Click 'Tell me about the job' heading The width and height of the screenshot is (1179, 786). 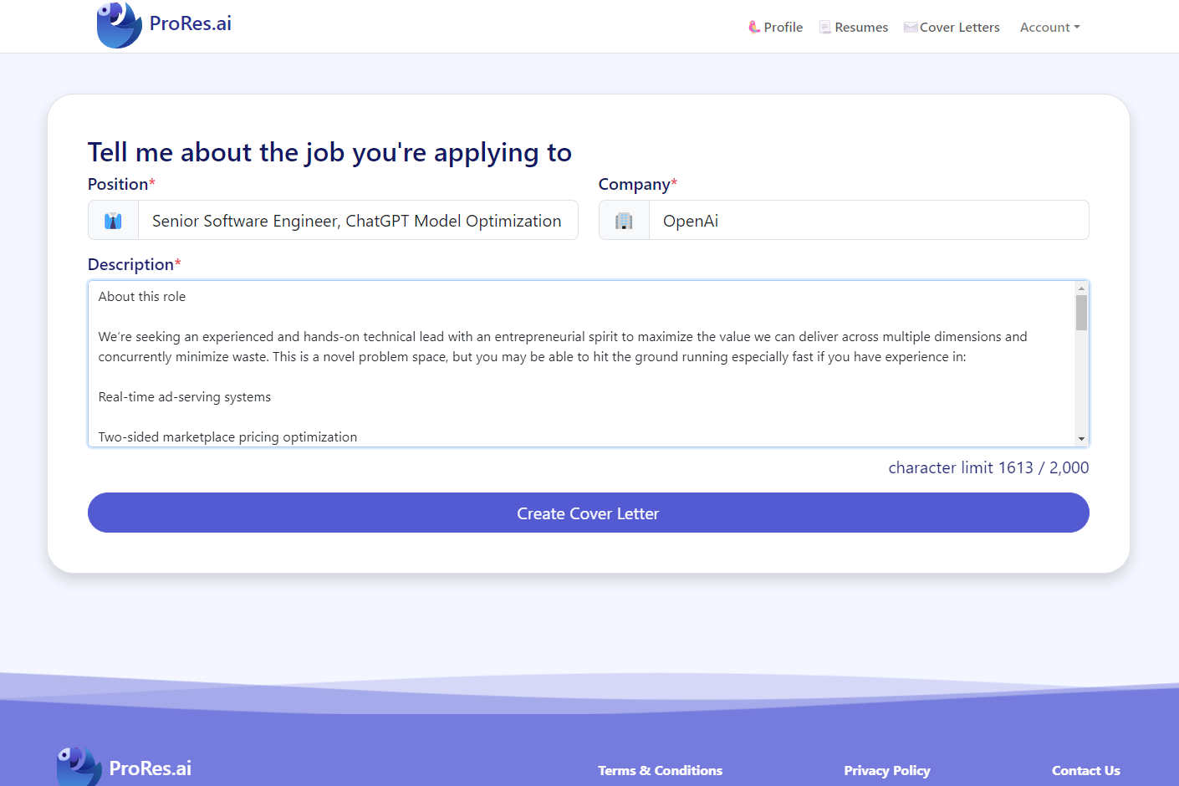point(329,152)
